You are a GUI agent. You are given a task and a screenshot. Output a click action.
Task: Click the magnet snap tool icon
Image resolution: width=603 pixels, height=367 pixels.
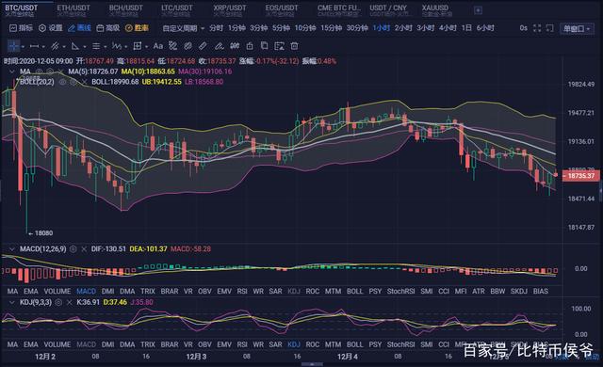tap(172, 46)
